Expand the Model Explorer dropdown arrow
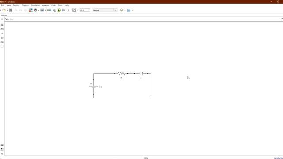The image size is (283, 159). click(45, 10)
